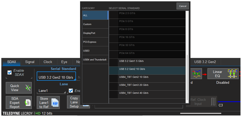Image resolution: width=241 pixels, height=118 pixels.
Task: Select the Custom category
Action: click(95, 24)
